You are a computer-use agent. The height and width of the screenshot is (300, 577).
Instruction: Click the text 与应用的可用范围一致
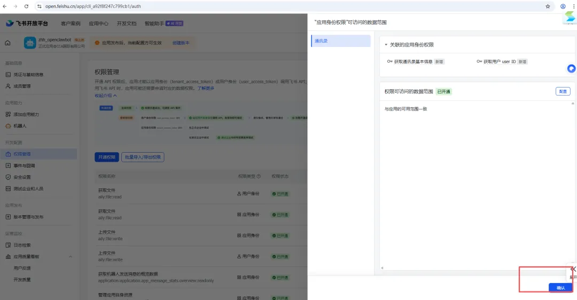[406, 109]
